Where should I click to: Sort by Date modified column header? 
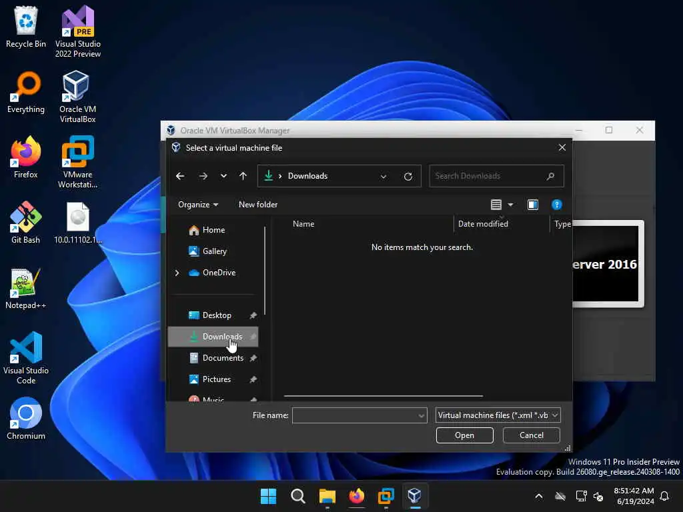pos(483,224)
